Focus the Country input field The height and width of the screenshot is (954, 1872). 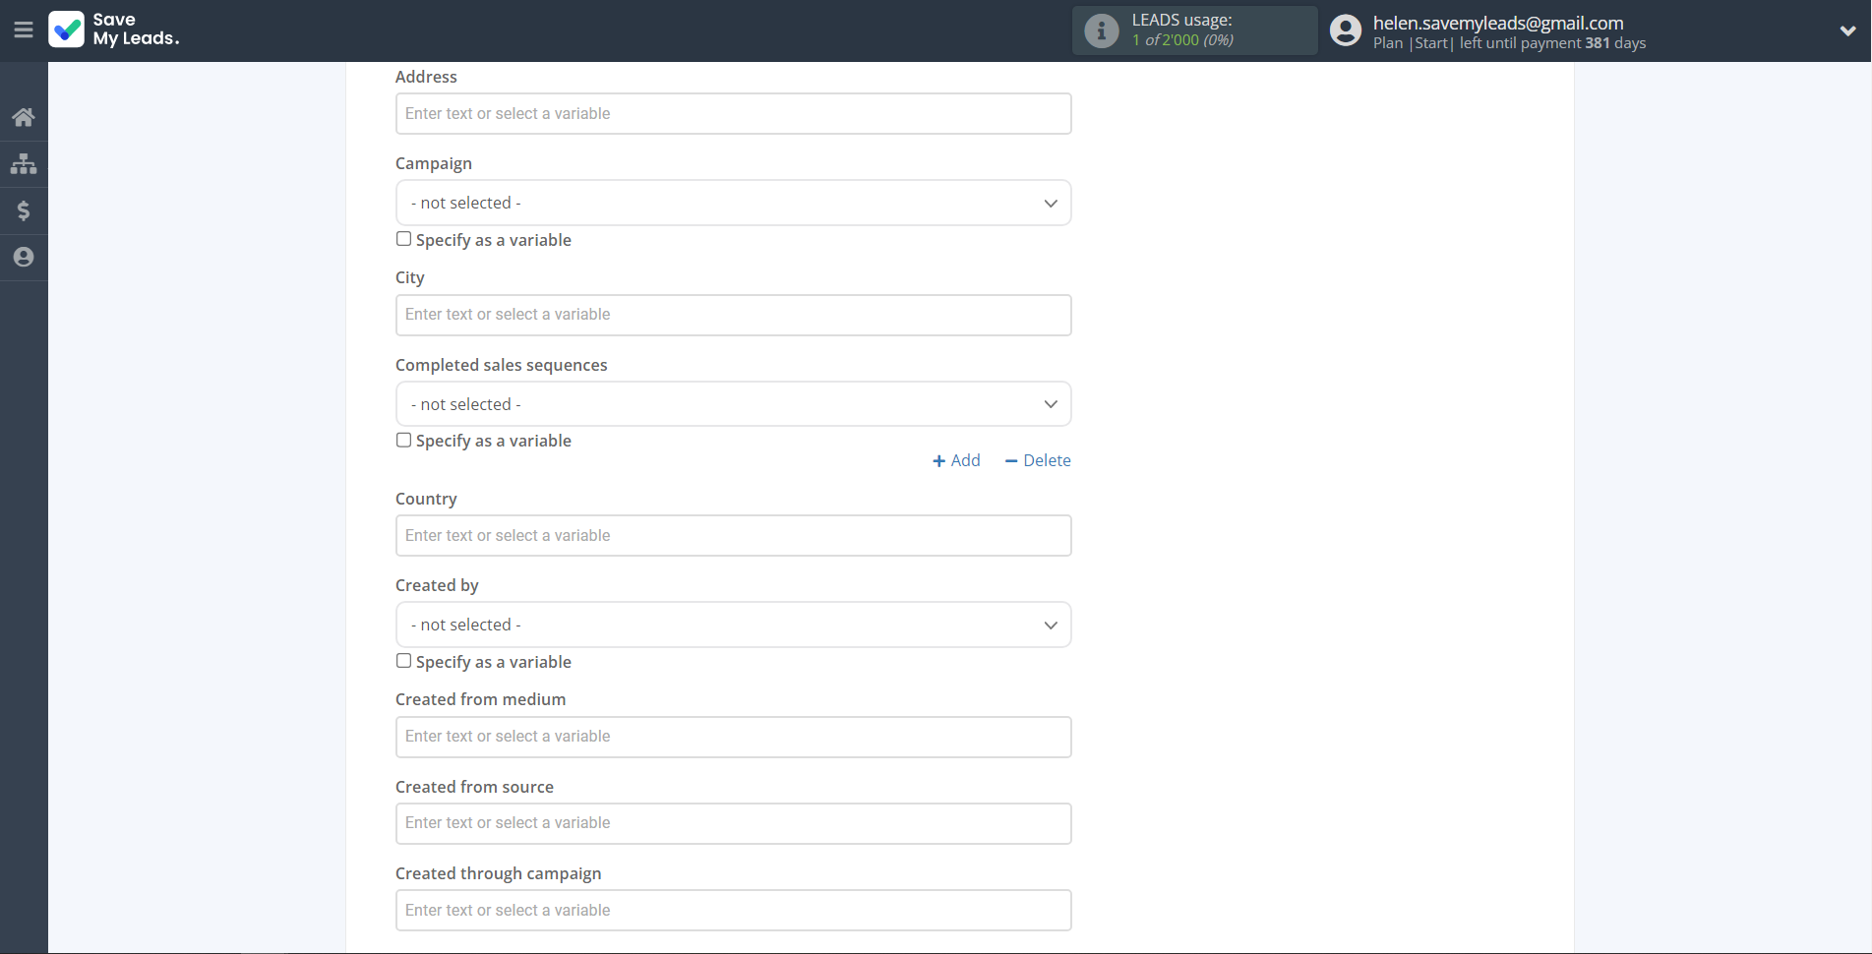(x=733, y=536)
